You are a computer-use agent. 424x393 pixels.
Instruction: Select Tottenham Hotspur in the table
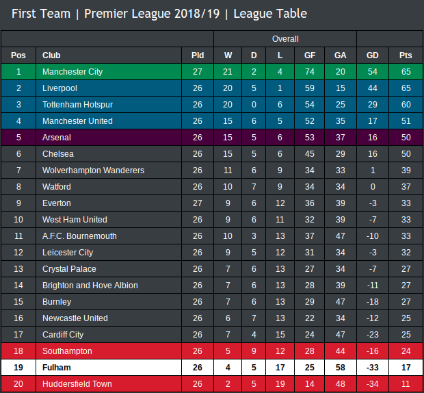coord(77,105)
